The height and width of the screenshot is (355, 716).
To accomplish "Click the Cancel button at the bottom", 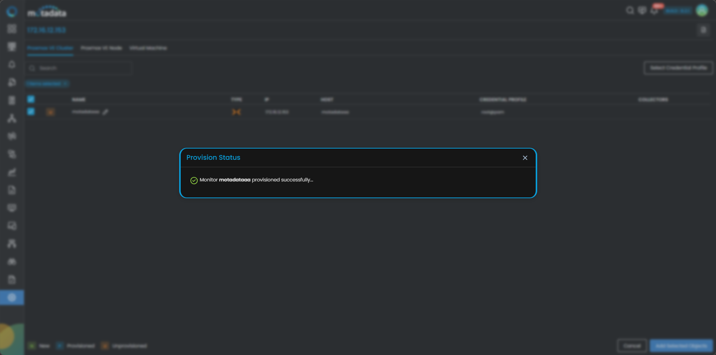I will 632,346.
